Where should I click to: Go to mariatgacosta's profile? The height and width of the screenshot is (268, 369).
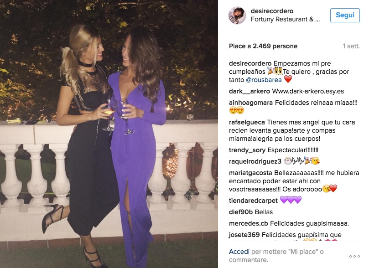pos(250,173)
